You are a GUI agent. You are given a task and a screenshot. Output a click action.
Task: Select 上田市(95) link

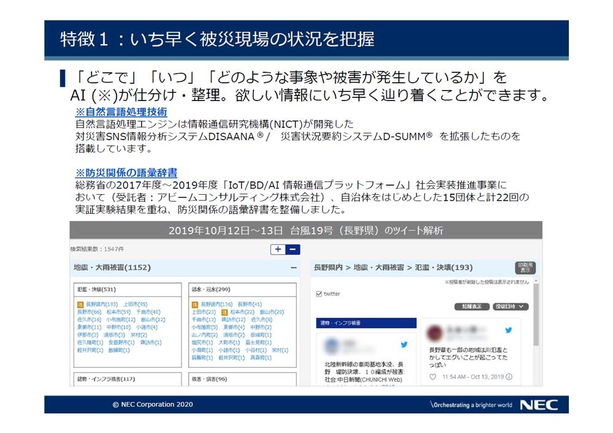135,304
